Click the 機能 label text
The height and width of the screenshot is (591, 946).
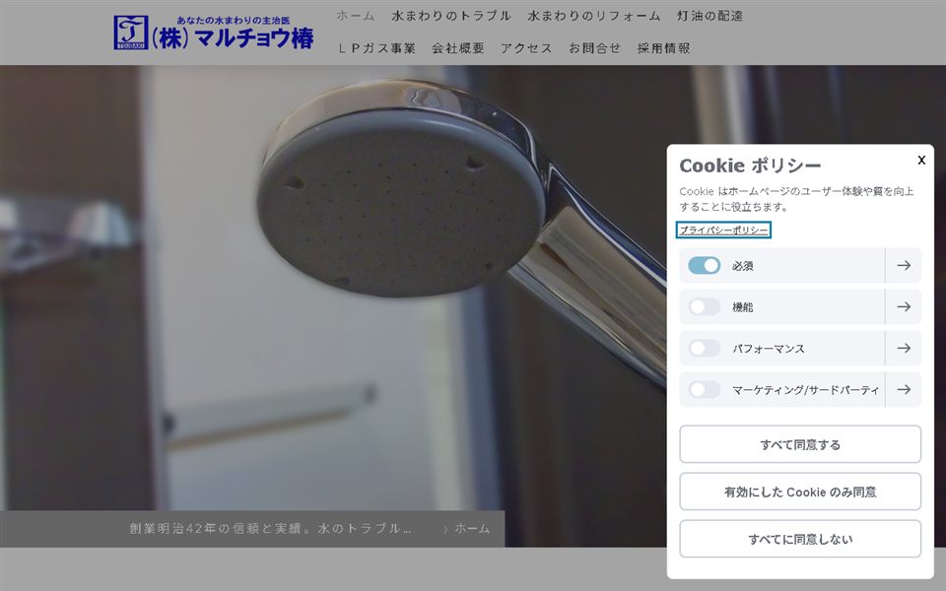(x=743, y=307)
